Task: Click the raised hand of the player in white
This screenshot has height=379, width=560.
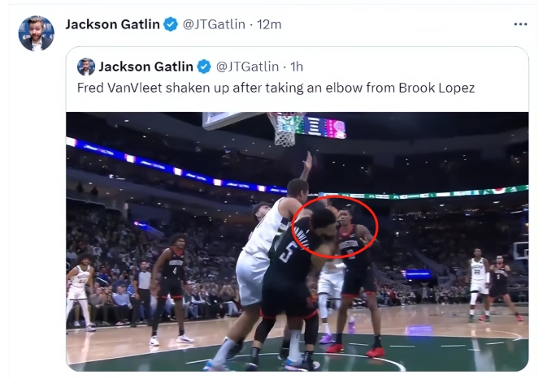Action: [x=307, y=161]
